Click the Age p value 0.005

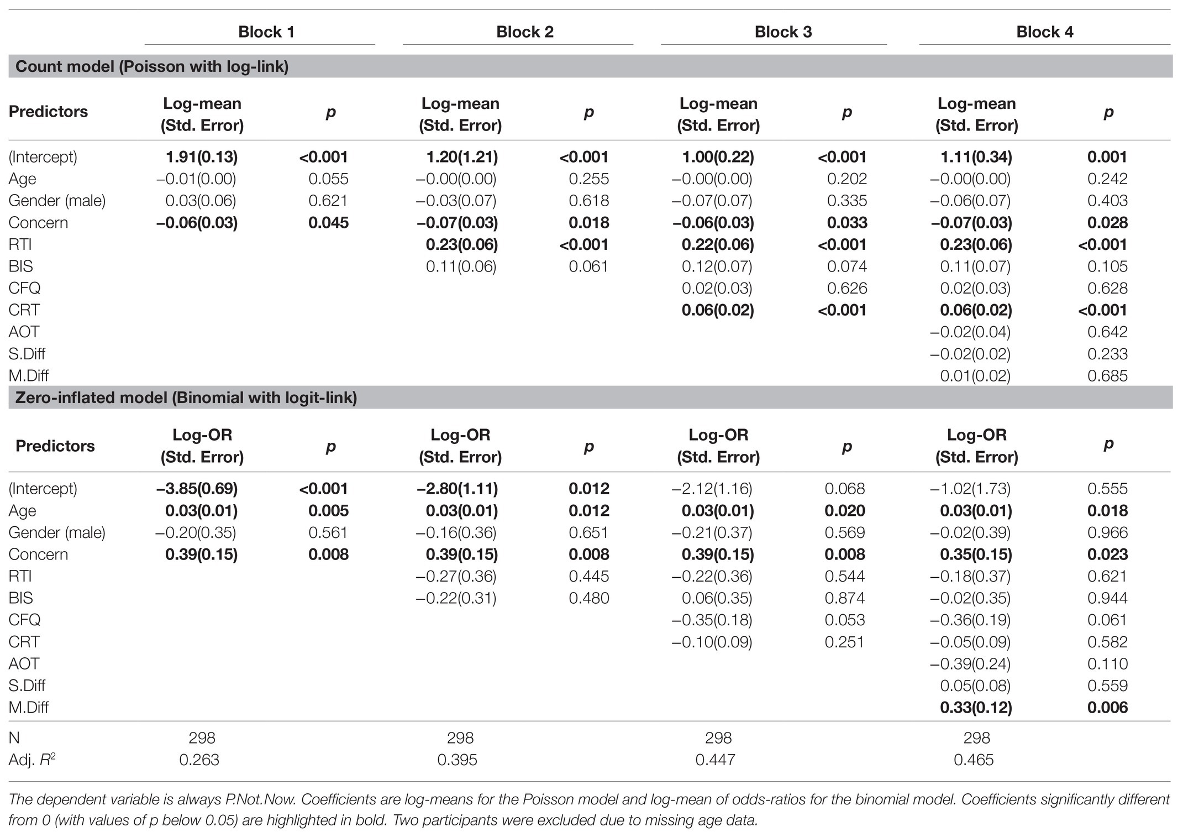point(328,511)
